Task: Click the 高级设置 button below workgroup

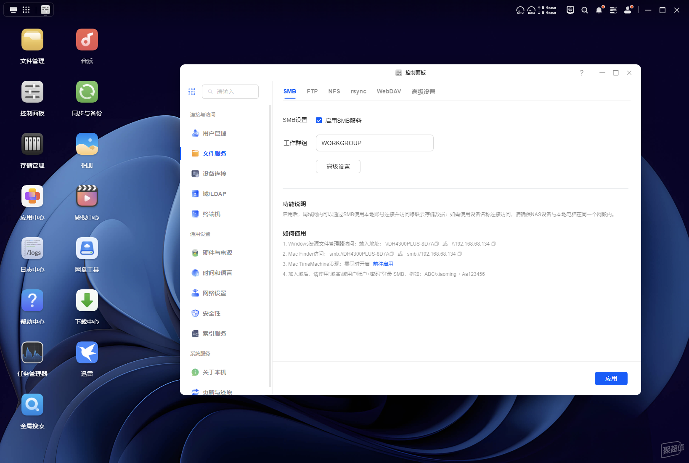Action: coord(338,167)
